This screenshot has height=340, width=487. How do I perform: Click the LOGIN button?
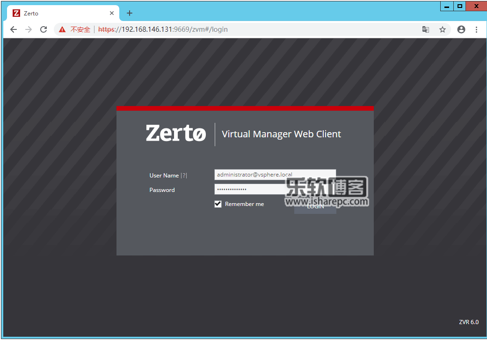coord(315,207)
